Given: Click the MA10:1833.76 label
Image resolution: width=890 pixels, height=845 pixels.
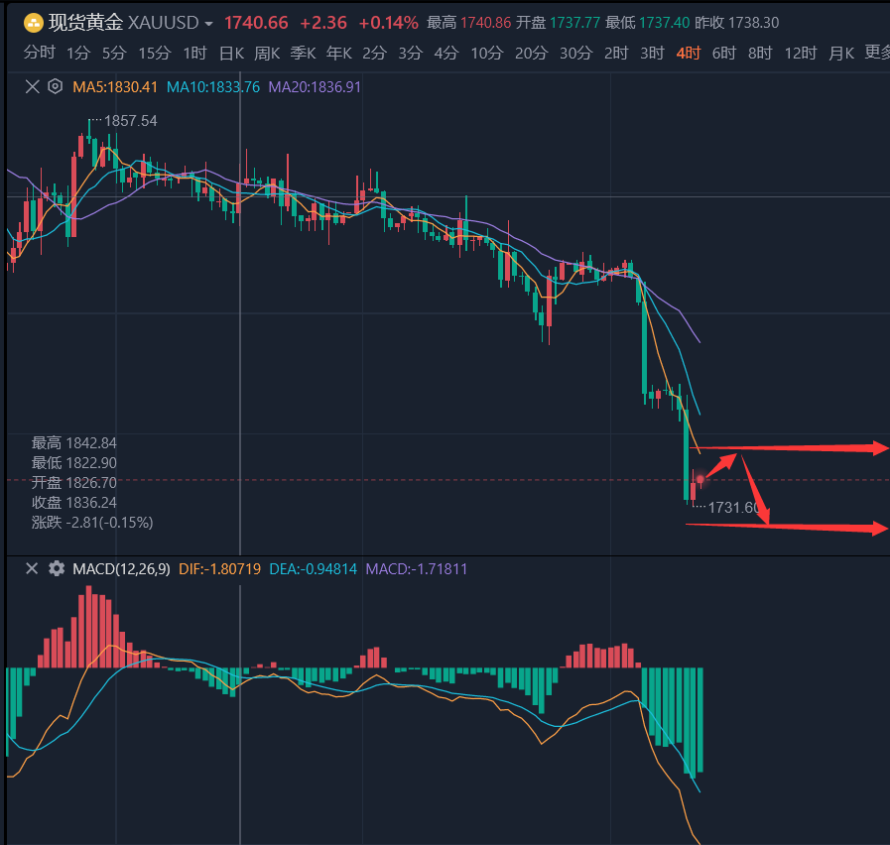Looking at the screenshot, I should [x=213, y=87].
